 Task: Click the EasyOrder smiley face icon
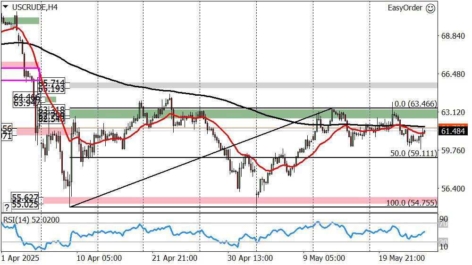tap(431, 8)
